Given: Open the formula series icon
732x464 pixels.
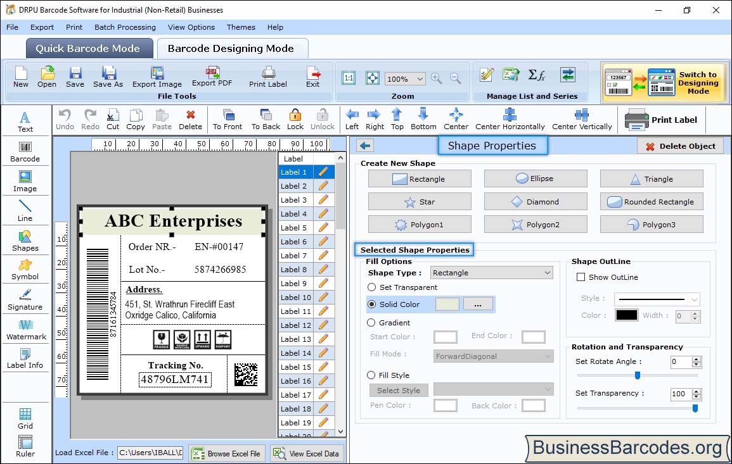Looking at the screenshot, I should click(536, 75).
